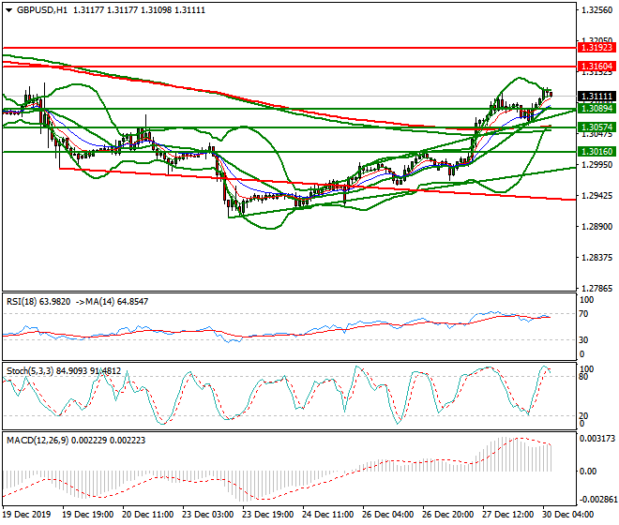This screenshot has height=525, width=619.
Task: Select the 27 Dec 12:00 time label
Action: coord(508,515)
